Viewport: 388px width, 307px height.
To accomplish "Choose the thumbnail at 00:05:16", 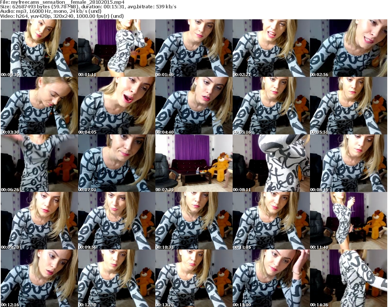I will tap(271, 106).
